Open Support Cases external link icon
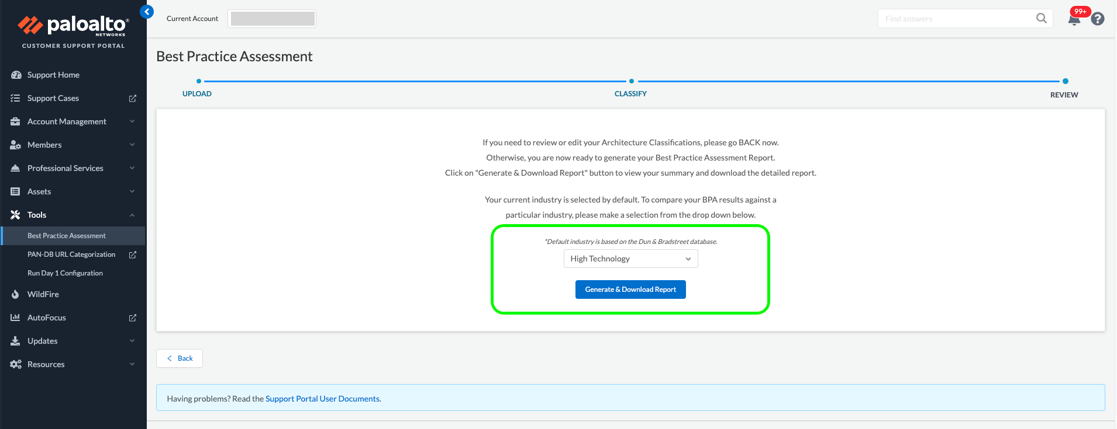1117x429 pixels. 133,99
